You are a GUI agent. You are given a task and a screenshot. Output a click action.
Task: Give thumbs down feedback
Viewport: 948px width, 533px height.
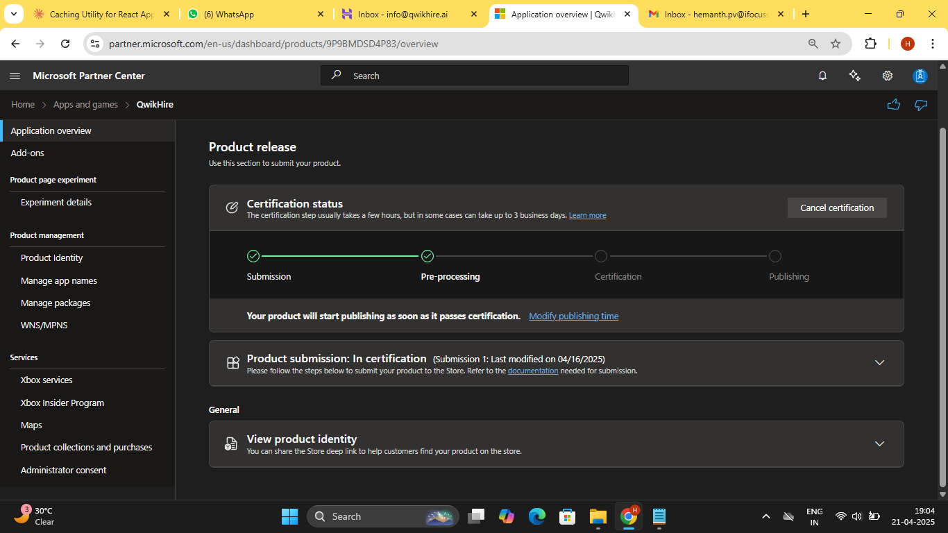click(x=921, y=105)
